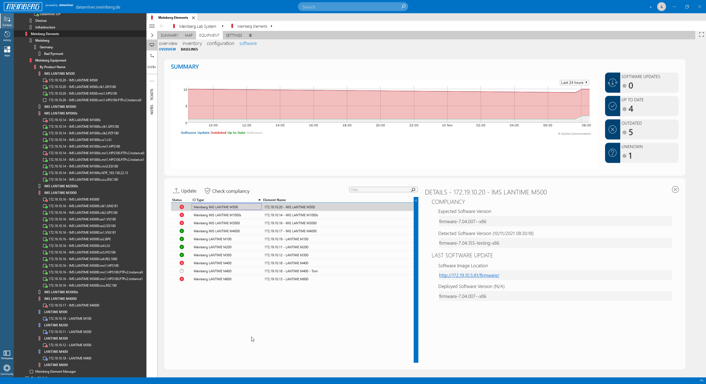Toggle Unknown series in chart legend
The image size is (706, 384).
point(254,133)
